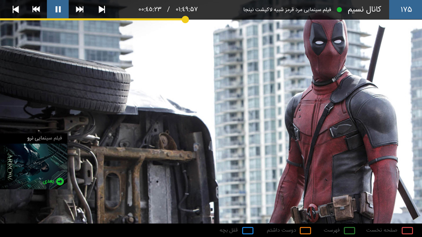Click next title فیلم سینمایی نرو

[x=44, y=138]
